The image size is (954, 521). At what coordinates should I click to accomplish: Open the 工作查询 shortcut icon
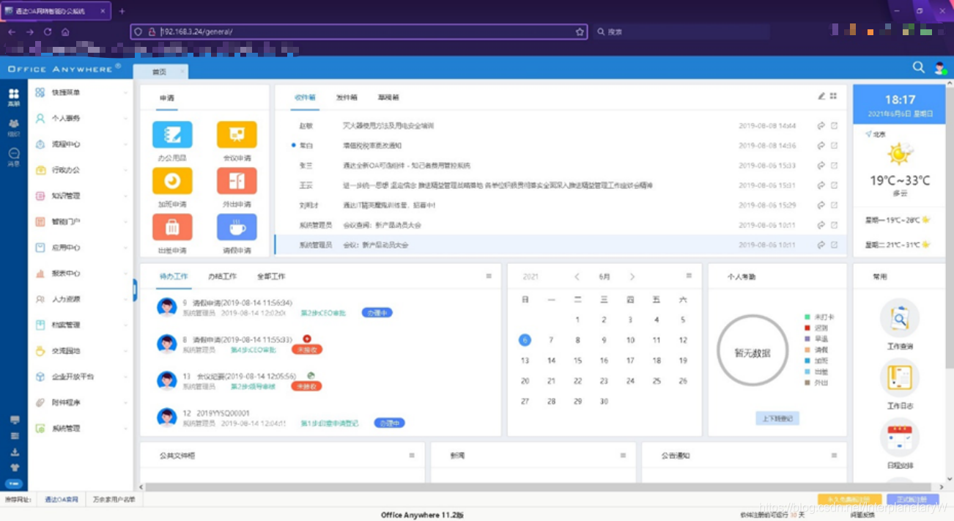coord(899,318)
